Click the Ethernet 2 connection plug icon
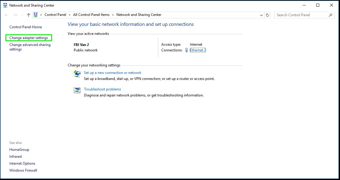 [x=187, y=50]
